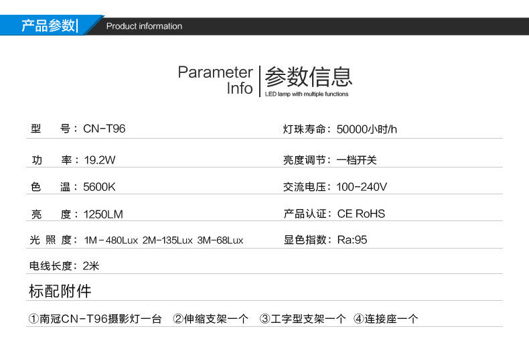The image size is (529, 341).
Task: Click the 型号 label
Action: [54, 129]
